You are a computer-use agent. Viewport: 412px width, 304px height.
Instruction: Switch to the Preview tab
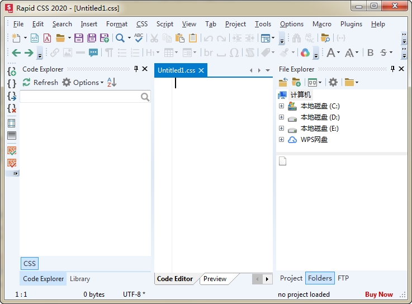tap(215, 279)
